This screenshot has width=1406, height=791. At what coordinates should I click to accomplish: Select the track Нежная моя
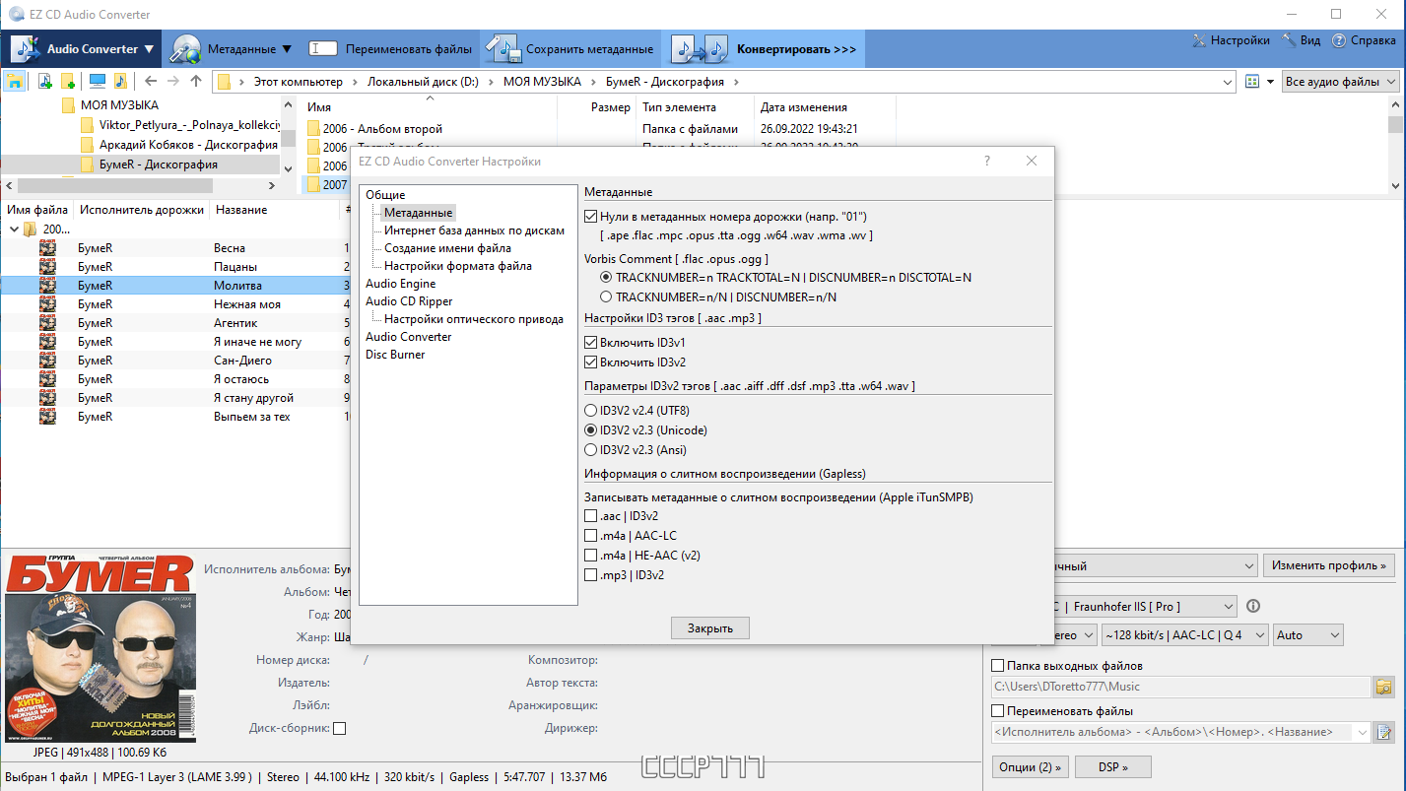pyautogui.click(x=247, y=304)
